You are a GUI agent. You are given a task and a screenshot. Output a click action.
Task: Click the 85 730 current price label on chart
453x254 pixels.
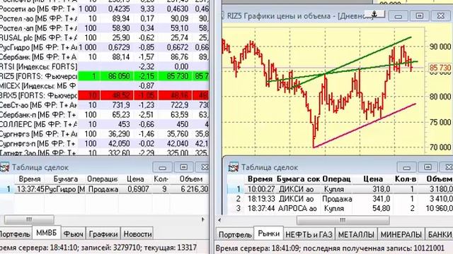tap(440, 68)
